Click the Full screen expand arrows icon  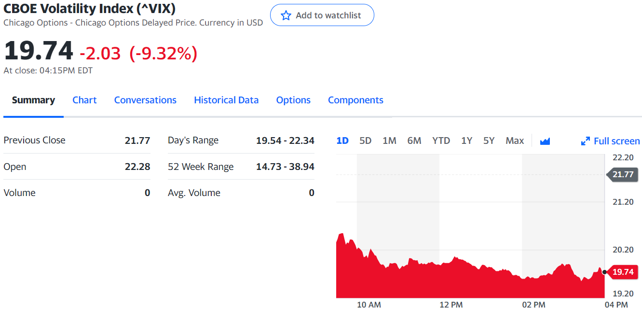coord(586,141)
